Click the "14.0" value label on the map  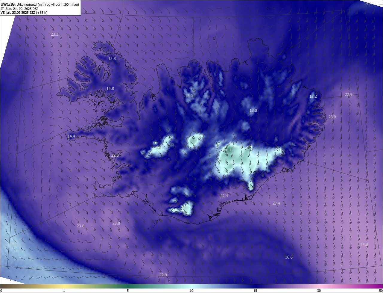click(368, 4)
